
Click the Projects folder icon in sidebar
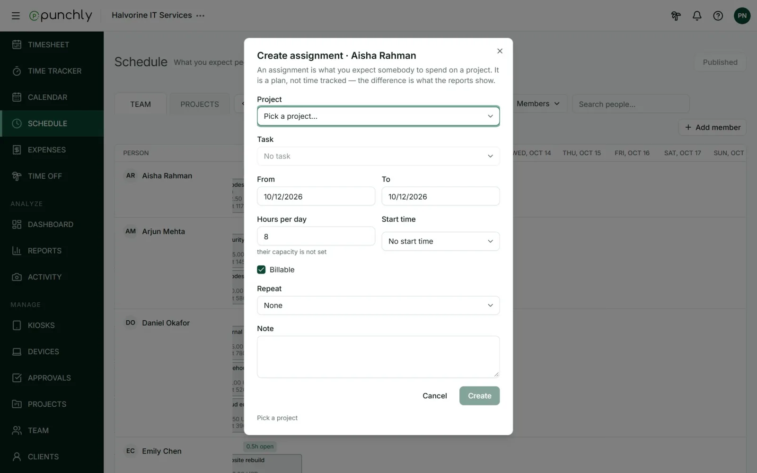17,404
